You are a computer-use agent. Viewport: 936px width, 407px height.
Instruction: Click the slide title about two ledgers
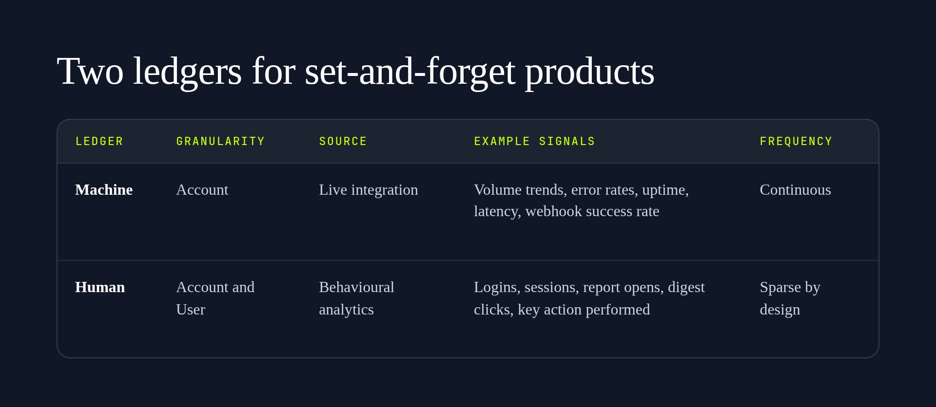point(355,72)
